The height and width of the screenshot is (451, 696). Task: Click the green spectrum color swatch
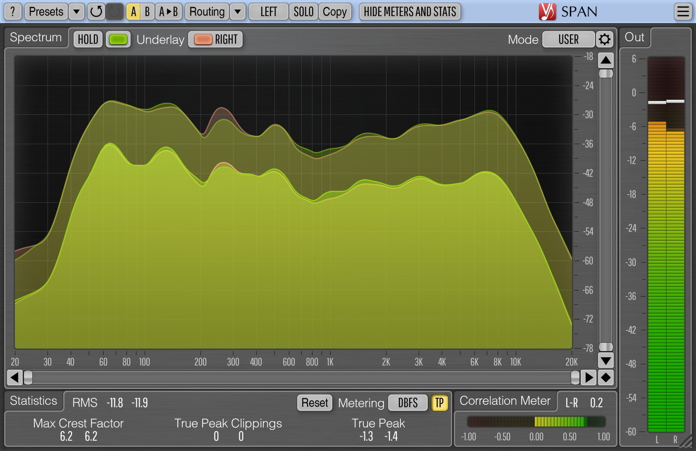pos(119,39)
